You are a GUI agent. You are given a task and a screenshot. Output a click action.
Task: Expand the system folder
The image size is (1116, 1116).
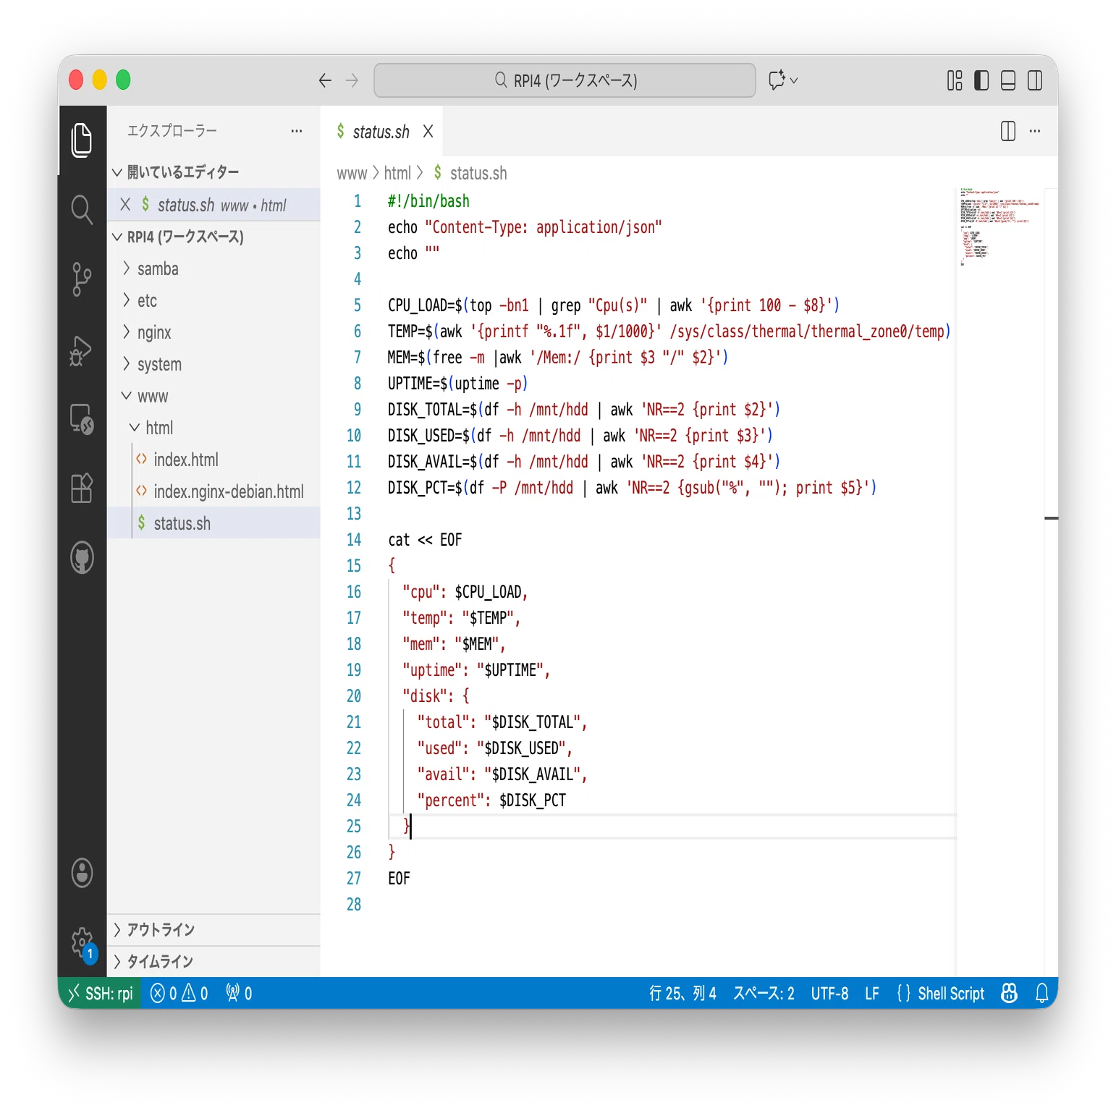click(x=214, y=364)
